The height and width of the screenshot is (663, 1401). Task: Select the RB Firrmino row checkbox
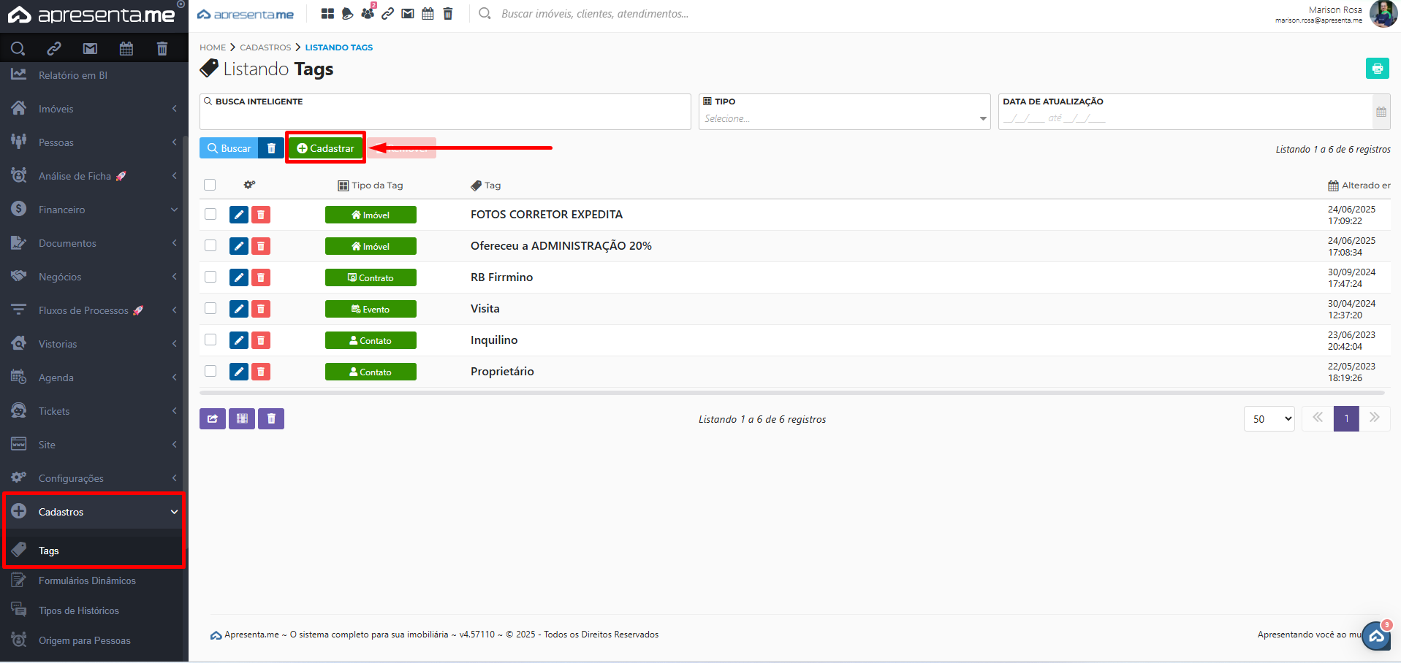click(210, 277)
